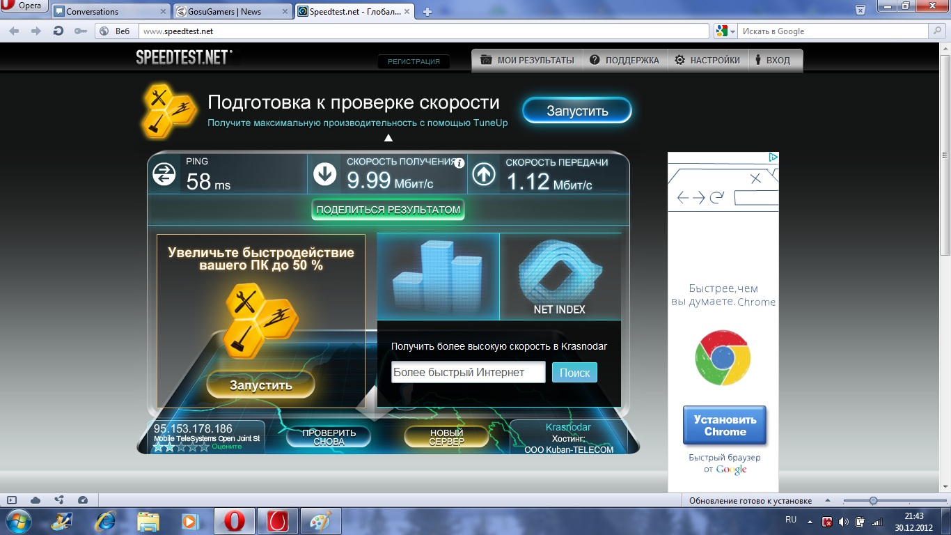Switch to the GosuGamers News tab
951x535 pixels.
[233, 11]
